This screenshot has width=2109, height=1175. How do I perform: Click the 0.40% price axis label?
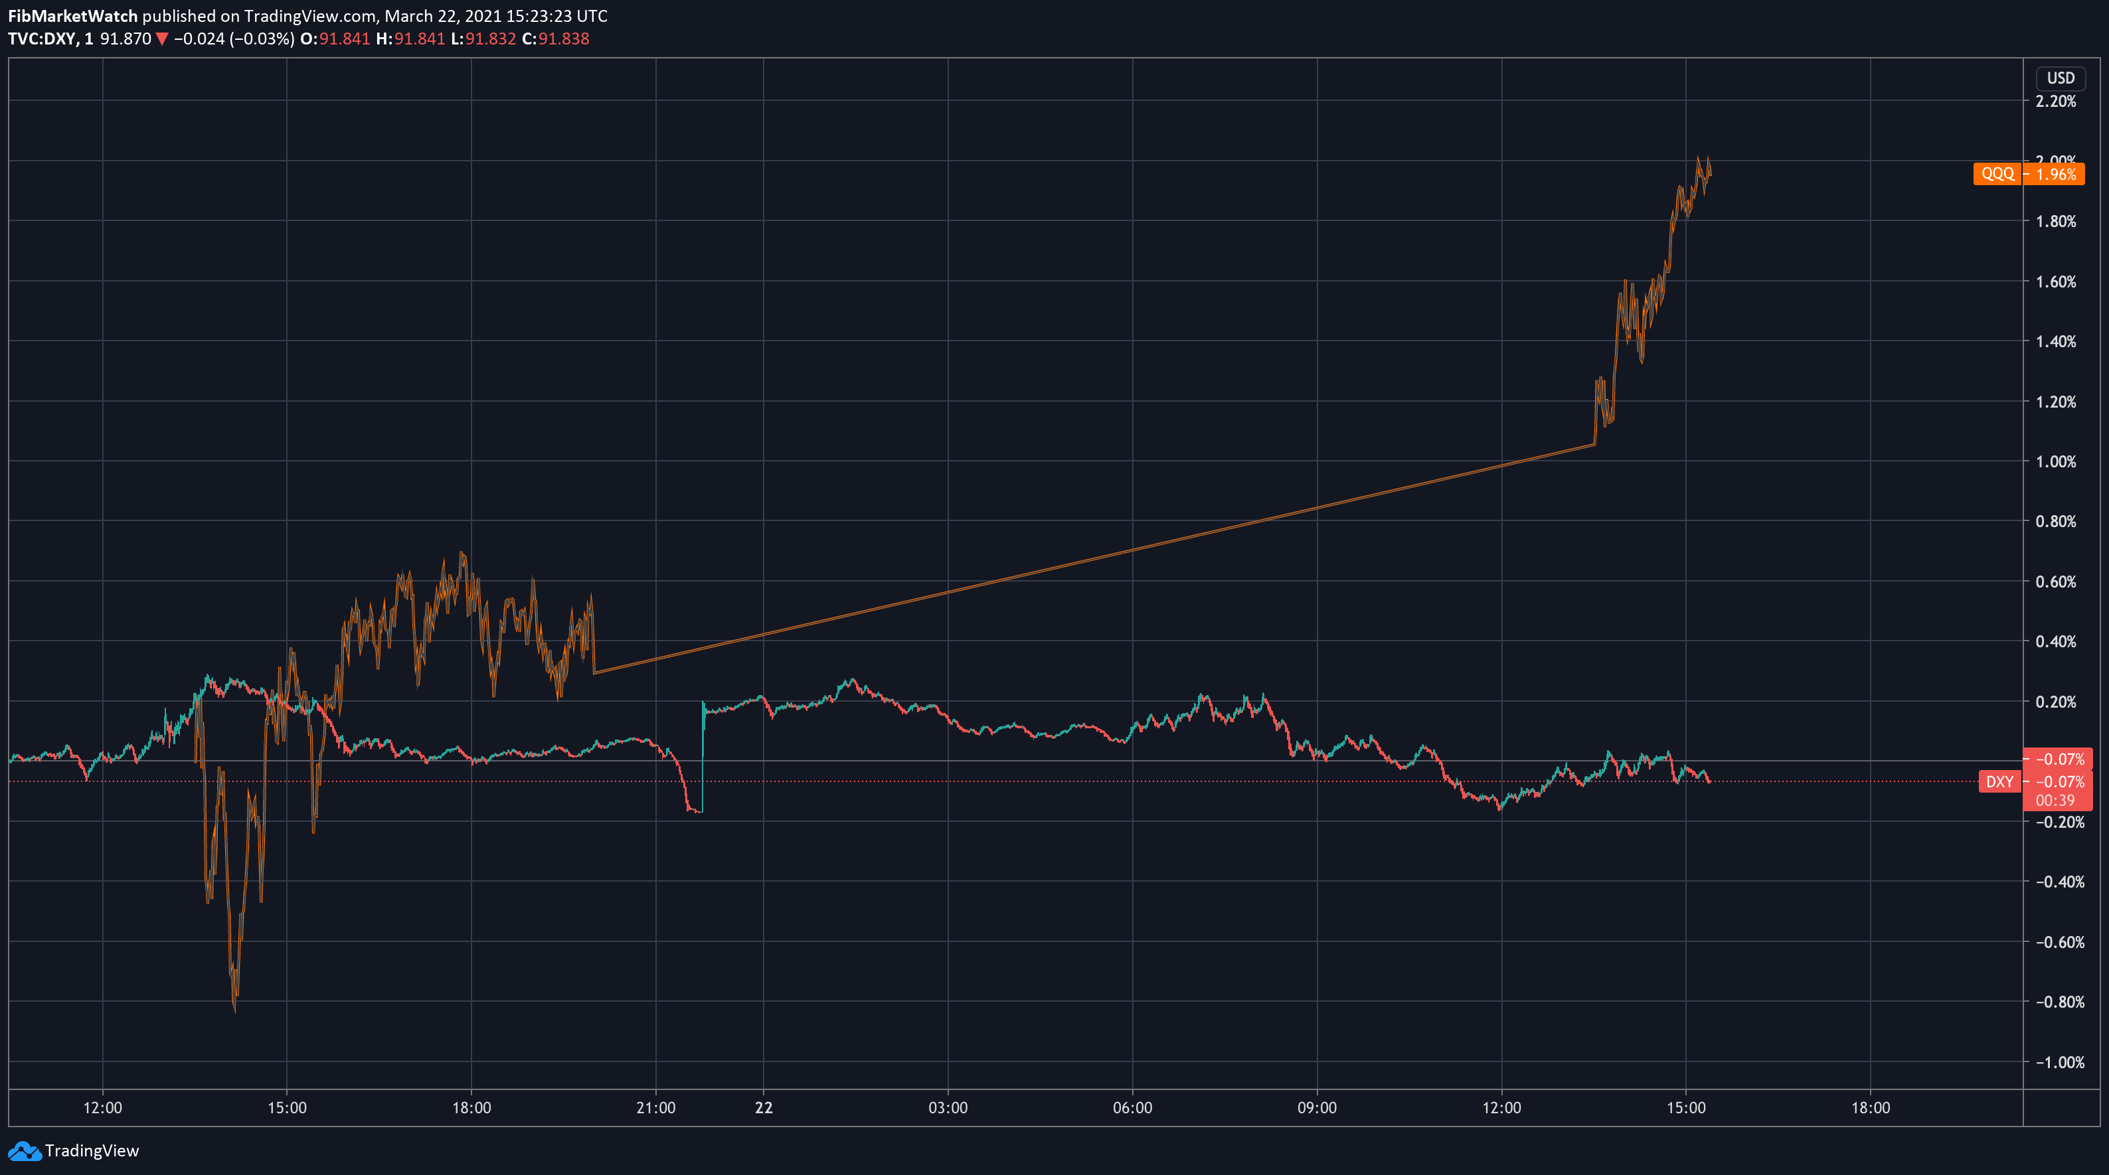click(2056, 641)
